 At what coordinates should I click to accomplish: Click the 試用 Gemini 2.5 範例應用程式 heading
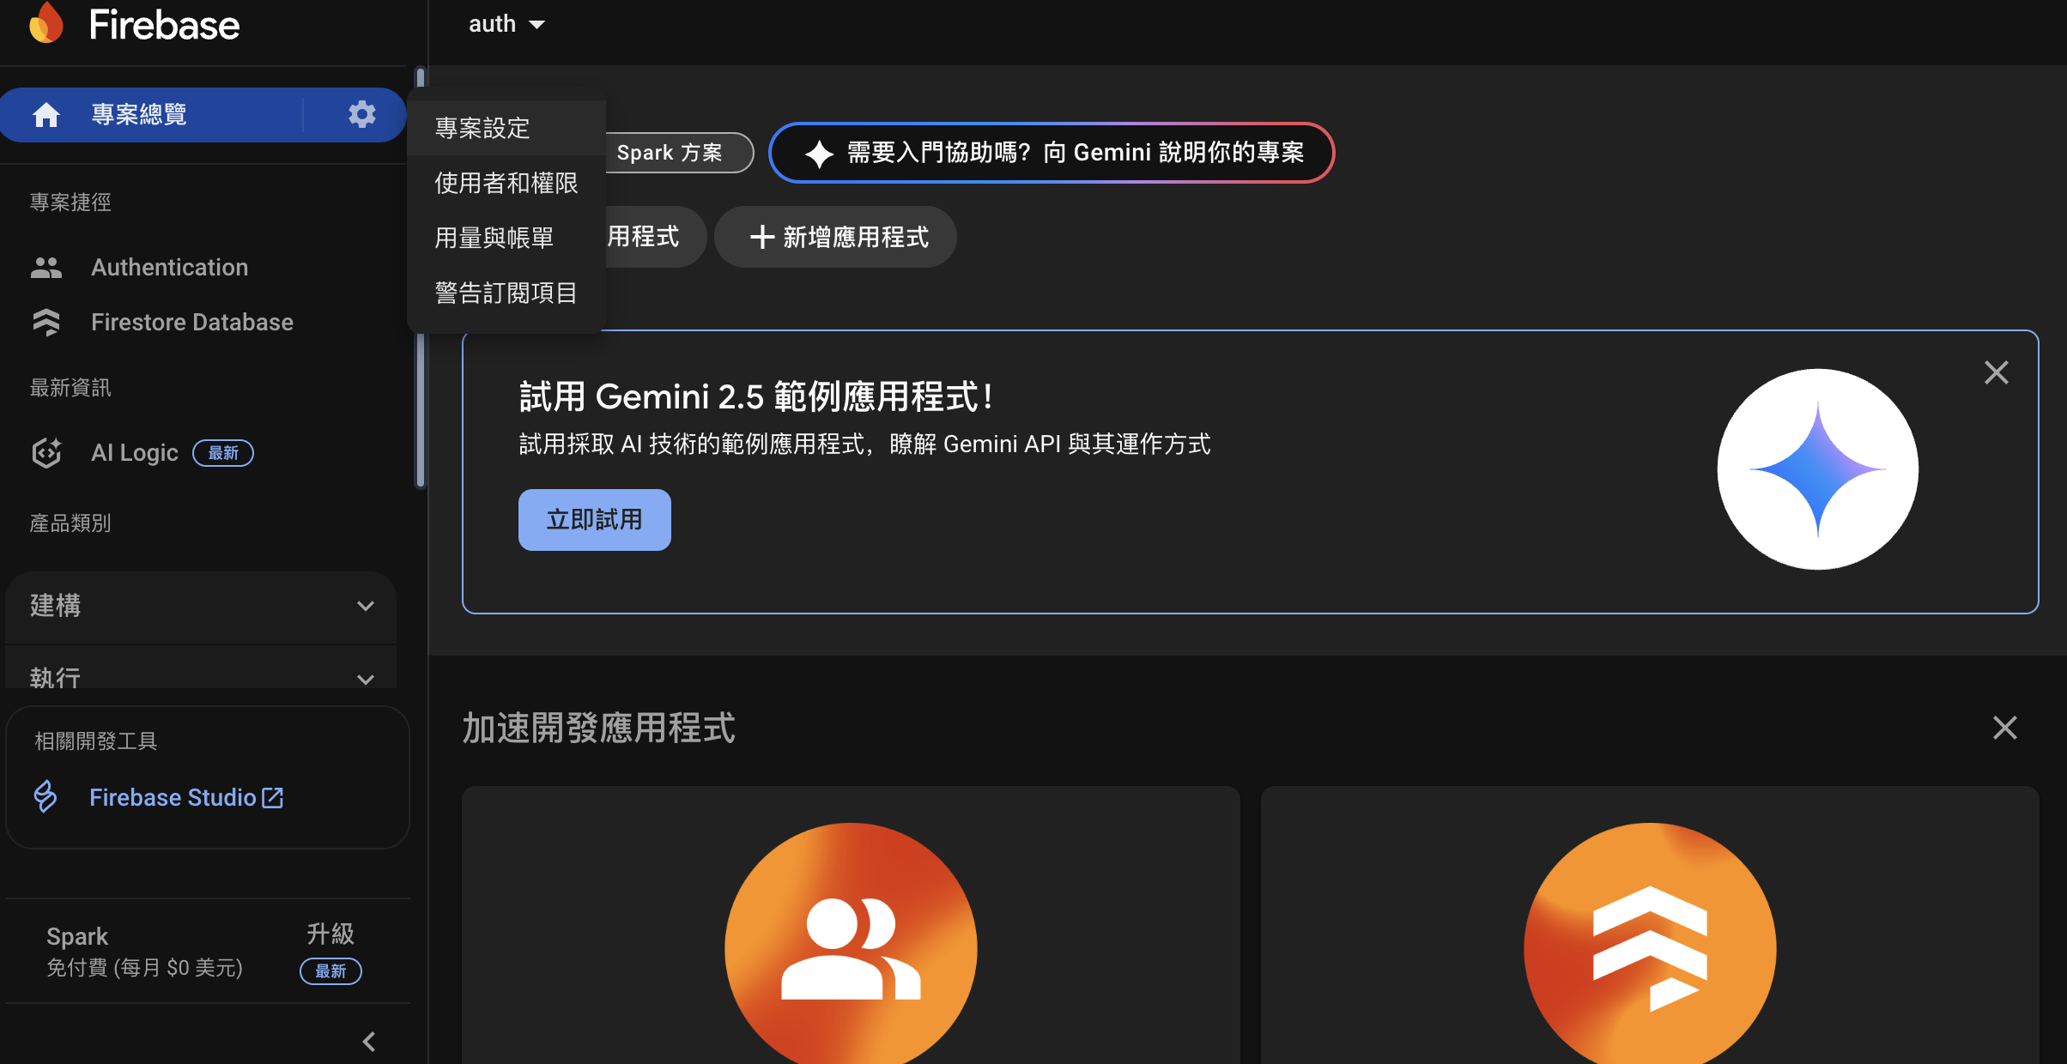click(x=757, y=396)
